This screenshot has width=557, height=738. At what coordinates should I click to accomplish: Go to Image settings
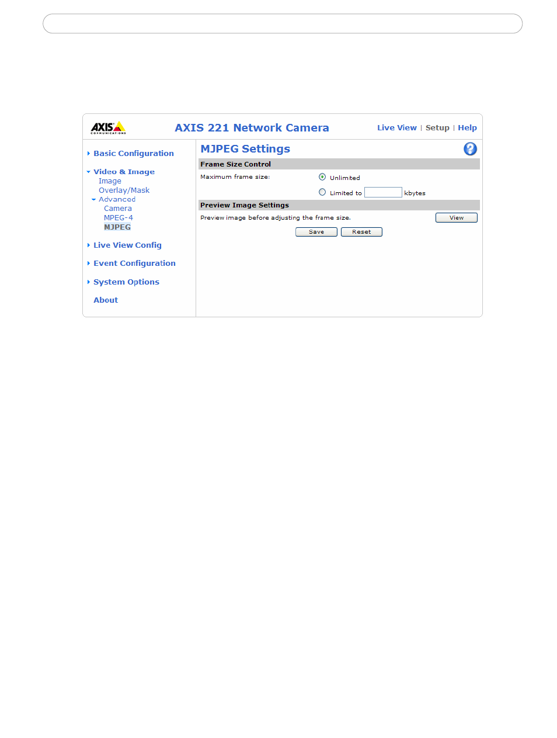(x=110, y=181)
